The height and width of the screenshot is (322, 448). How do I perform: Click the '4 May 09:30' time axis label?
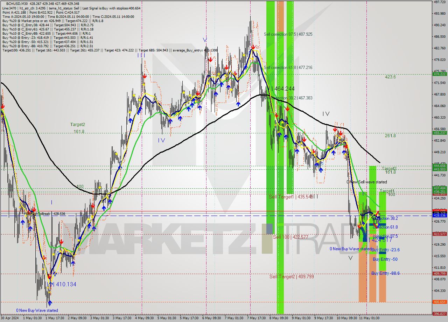[x=144, y=318]
